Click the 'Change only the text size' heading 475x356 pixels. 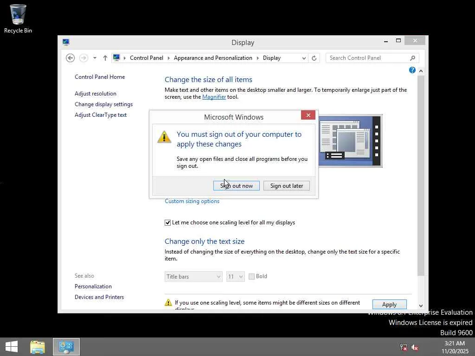point(205,241)
